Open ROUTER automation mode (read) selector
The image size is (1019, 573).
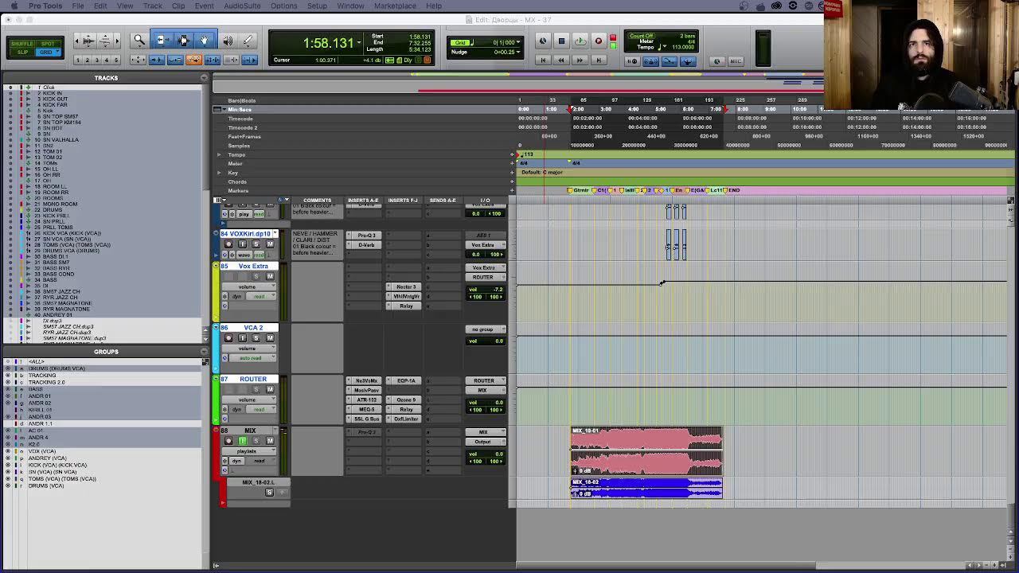260,409
